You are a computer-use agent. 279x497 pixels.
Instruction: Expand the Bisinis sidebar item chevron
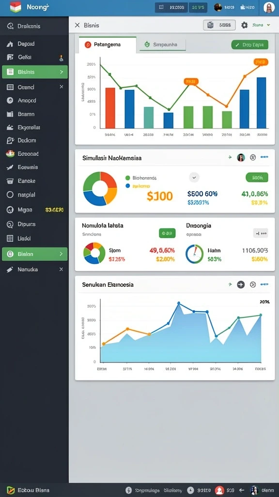62,72
